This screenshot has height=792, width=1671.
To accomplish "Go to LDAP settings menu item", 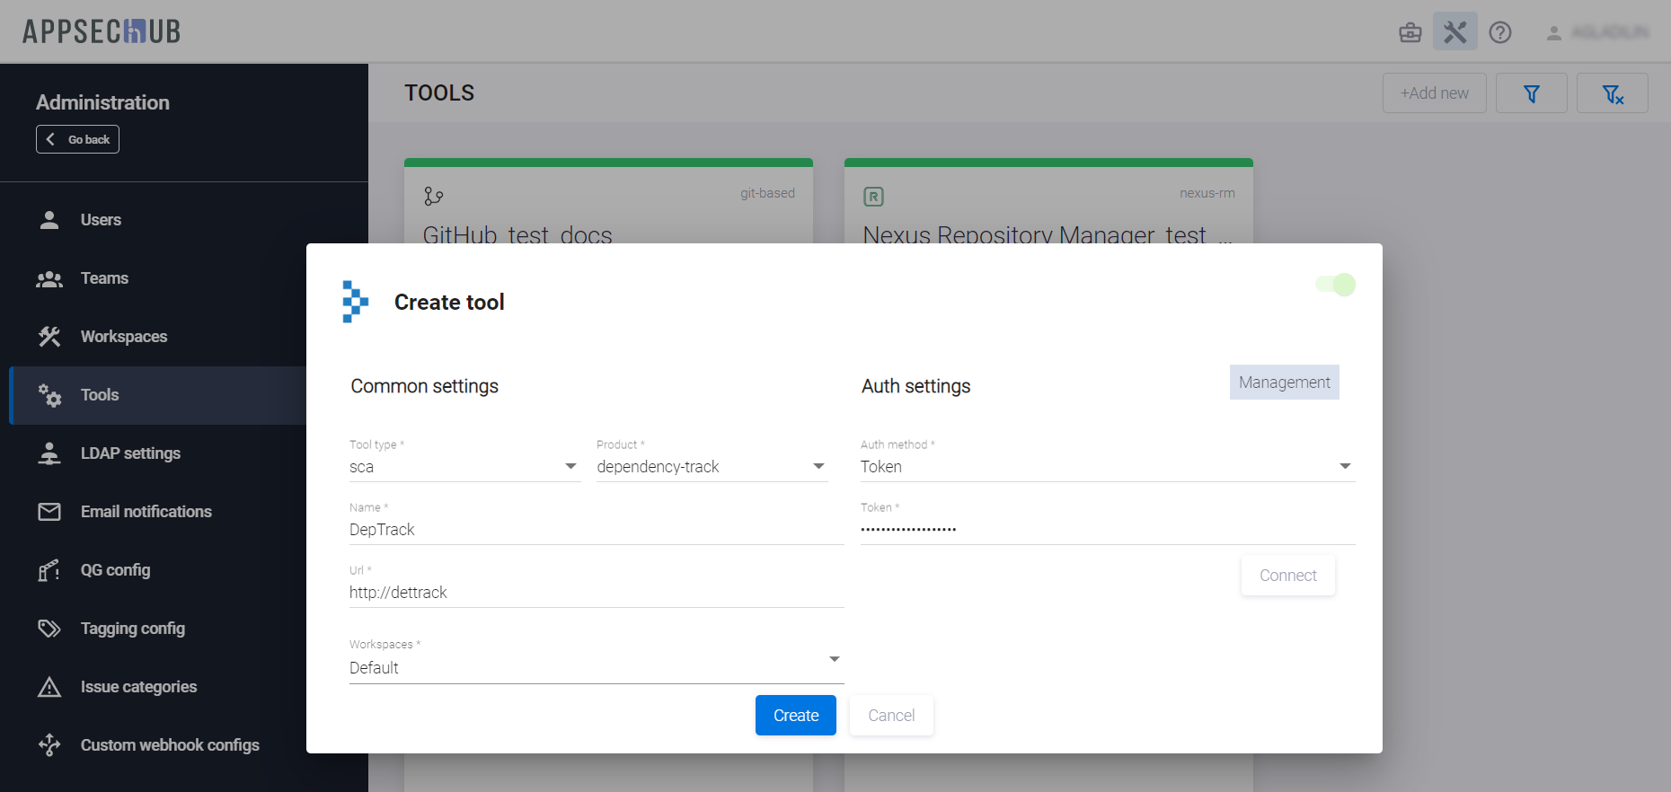I will point(130,453).
